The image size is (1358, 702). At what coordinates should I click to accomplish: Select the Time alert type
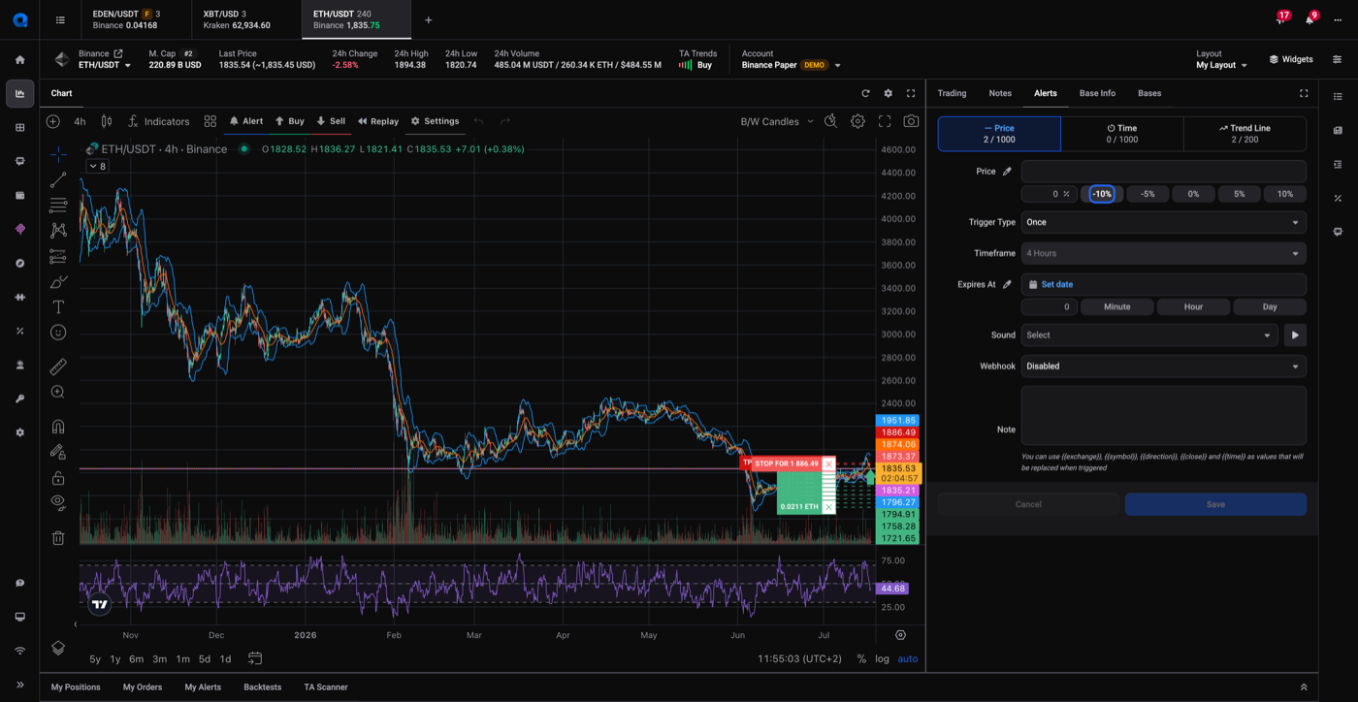pos(1122,134)
